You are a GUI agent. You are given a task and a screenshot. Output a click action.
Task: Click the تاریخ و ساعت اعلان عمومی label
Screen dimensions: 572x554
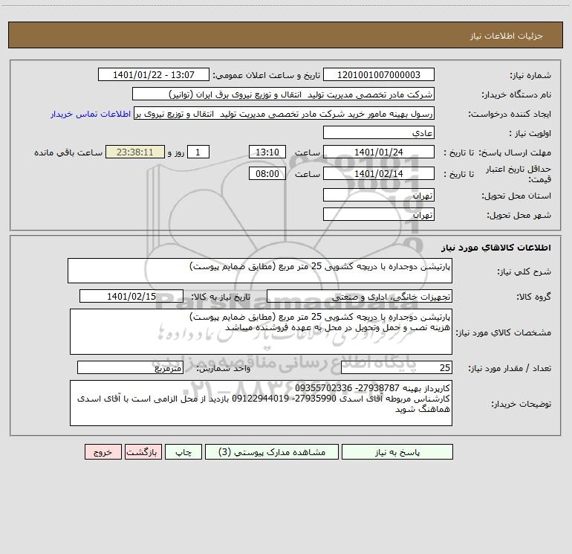pyautogui.click(x=267, y=75)
